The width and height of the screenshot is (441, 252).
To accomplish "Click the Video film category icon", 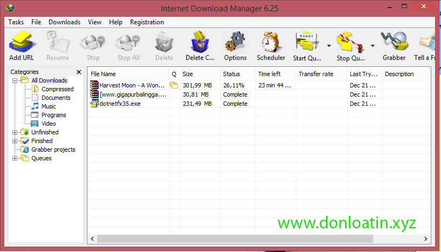I will point(35,124).
